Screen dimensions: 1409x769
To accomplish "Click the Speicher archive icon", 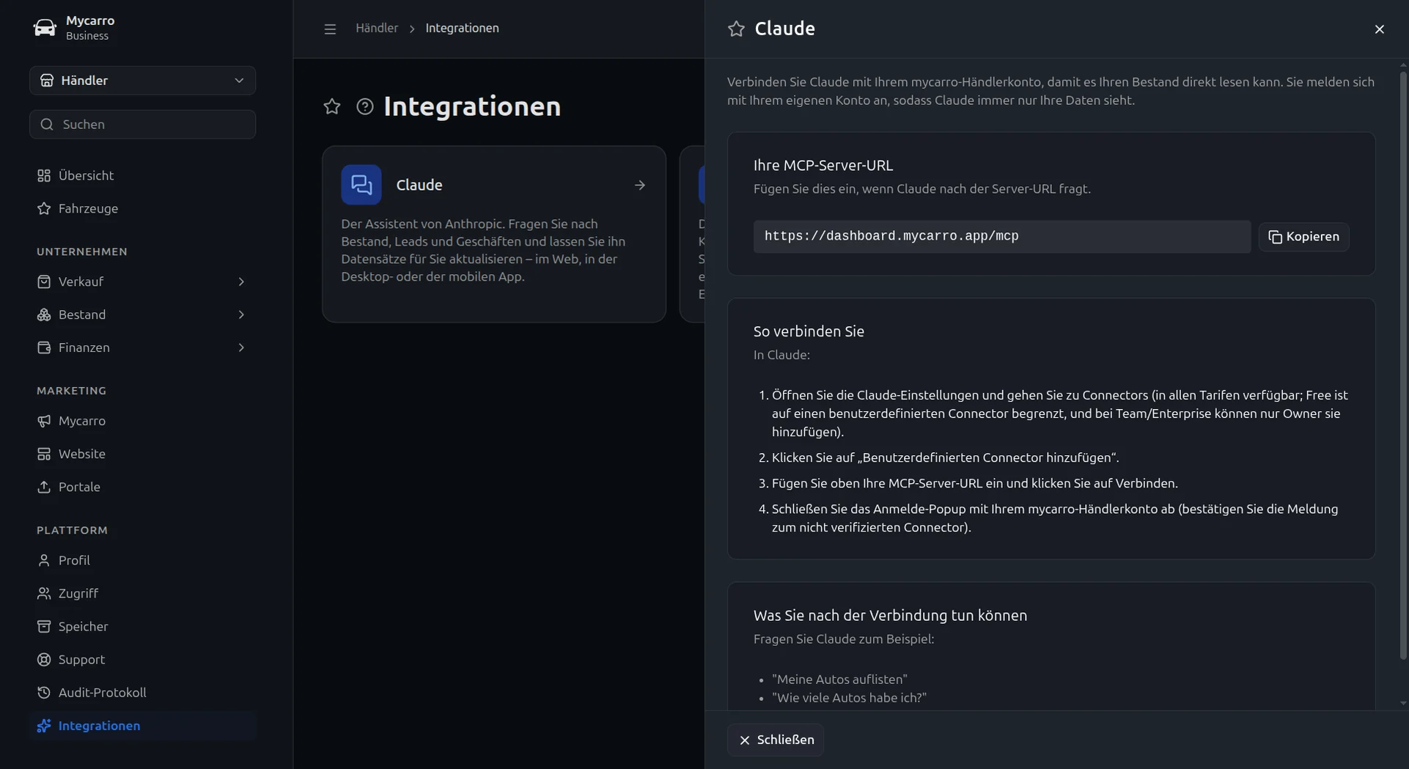I will pyautogui.click(x=44, y=627).
